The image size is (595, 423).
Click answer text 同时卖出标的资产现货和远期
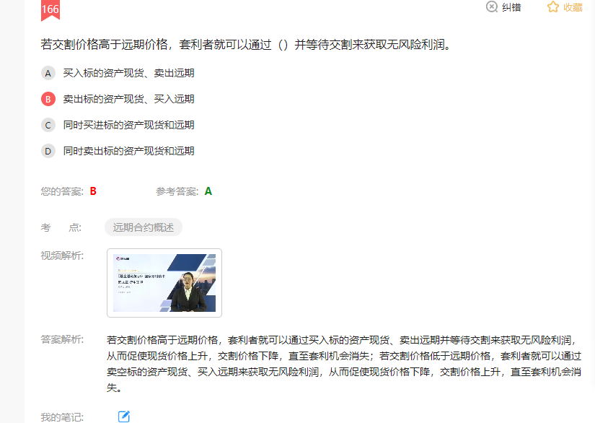click(x=128, y=151)
